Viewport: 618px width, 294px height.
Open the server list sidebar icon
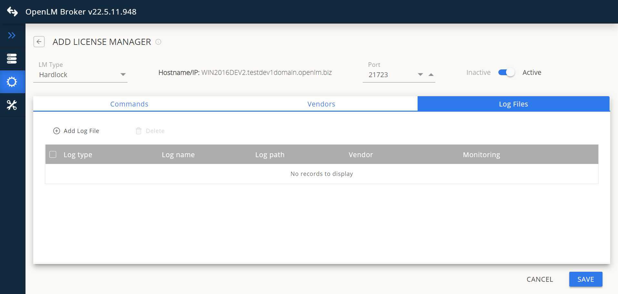(12, 59)
